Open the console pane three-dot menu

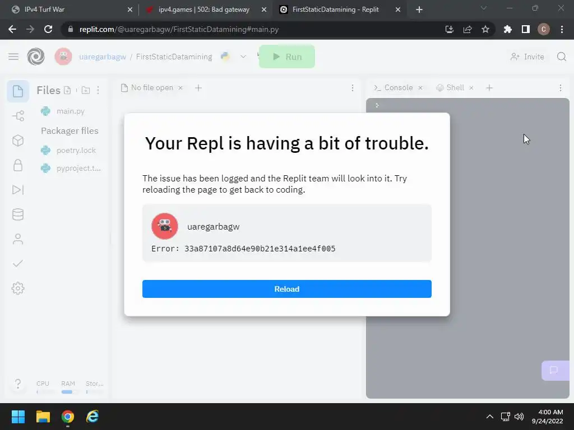coord(561,88)
